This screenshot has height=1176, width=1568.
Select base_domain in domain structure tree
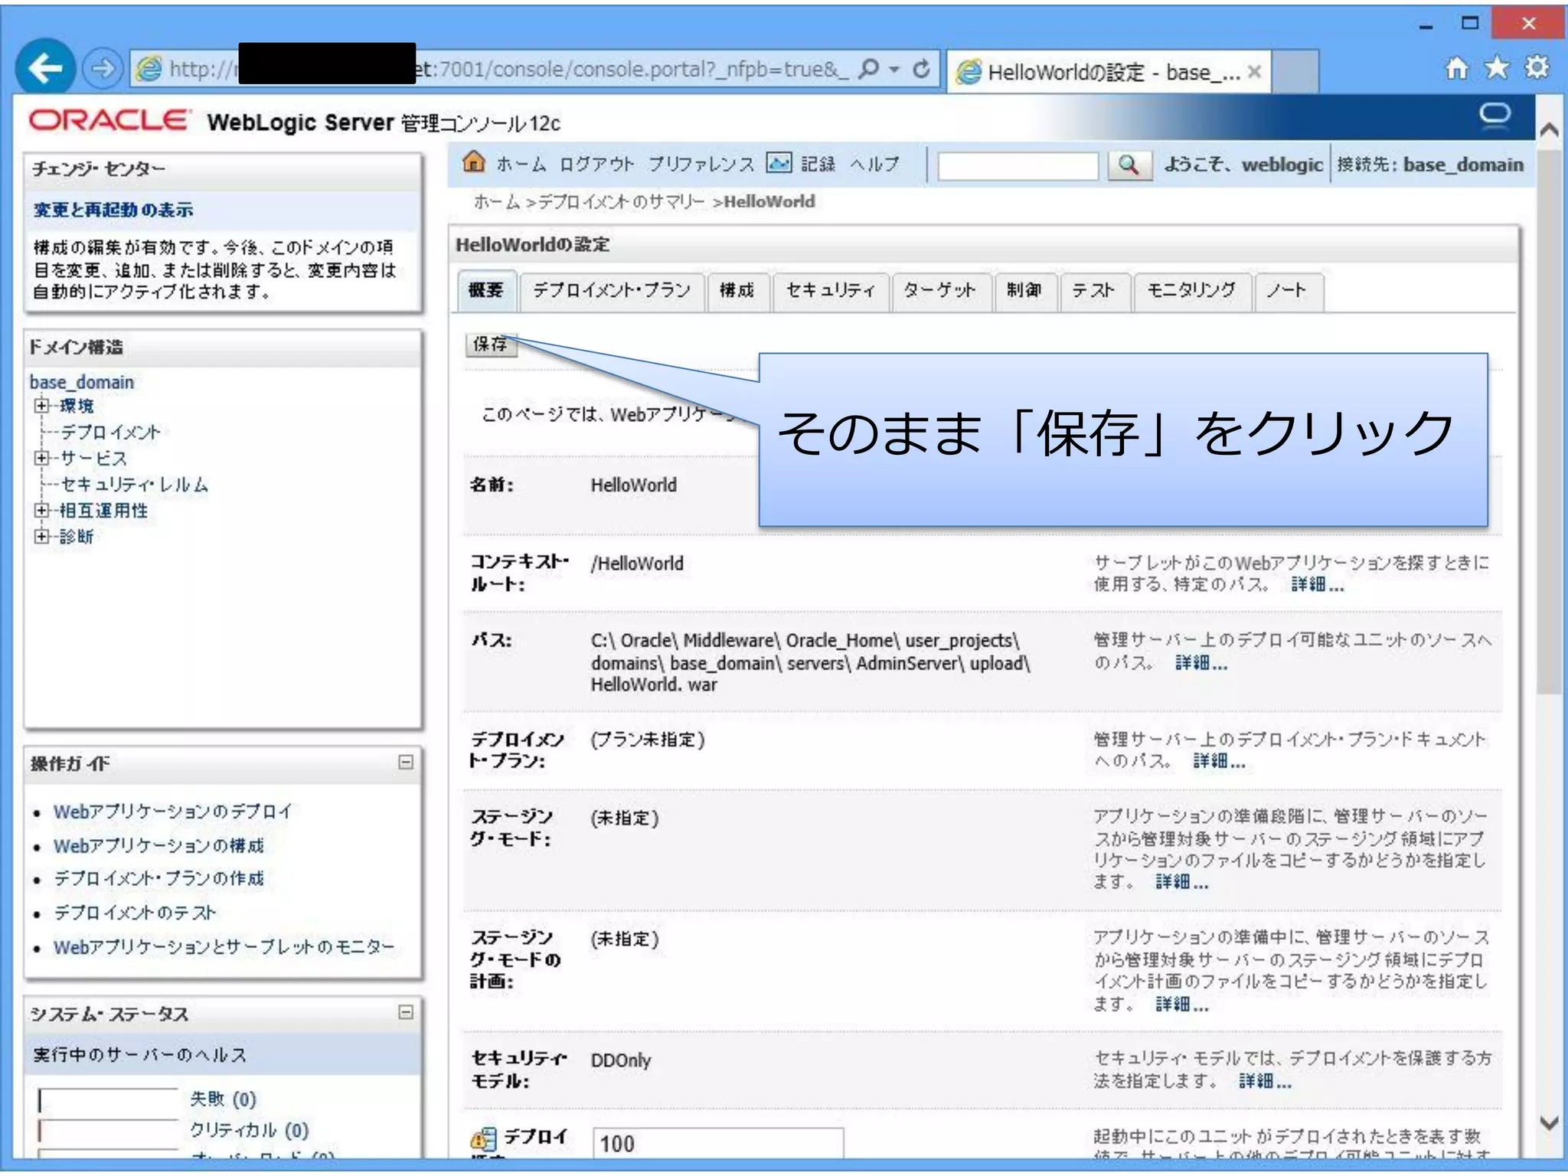click(82, 382)
